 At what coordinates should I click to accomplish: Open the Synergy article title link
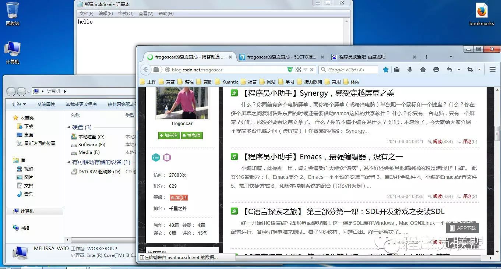[x=317, y=93]
